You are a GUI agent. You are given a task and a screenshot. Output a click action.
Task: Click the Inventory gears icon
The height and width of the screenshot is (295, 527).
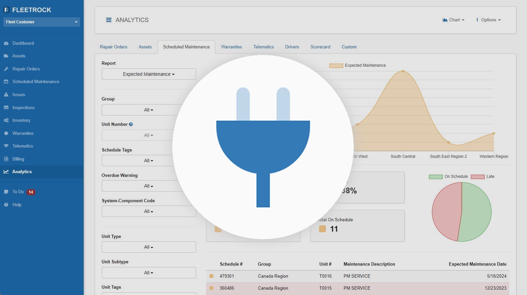[x=6, y=120]
